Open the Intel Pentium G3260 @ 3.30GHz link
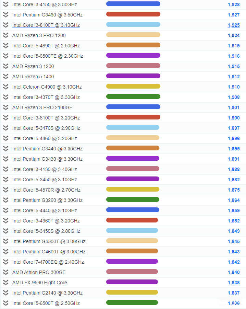This screenshot has height=309, width=246. click(47, 200)
